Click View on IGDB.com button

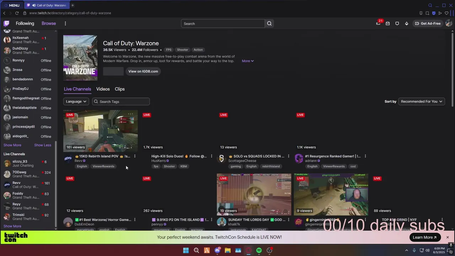point(143,71)
